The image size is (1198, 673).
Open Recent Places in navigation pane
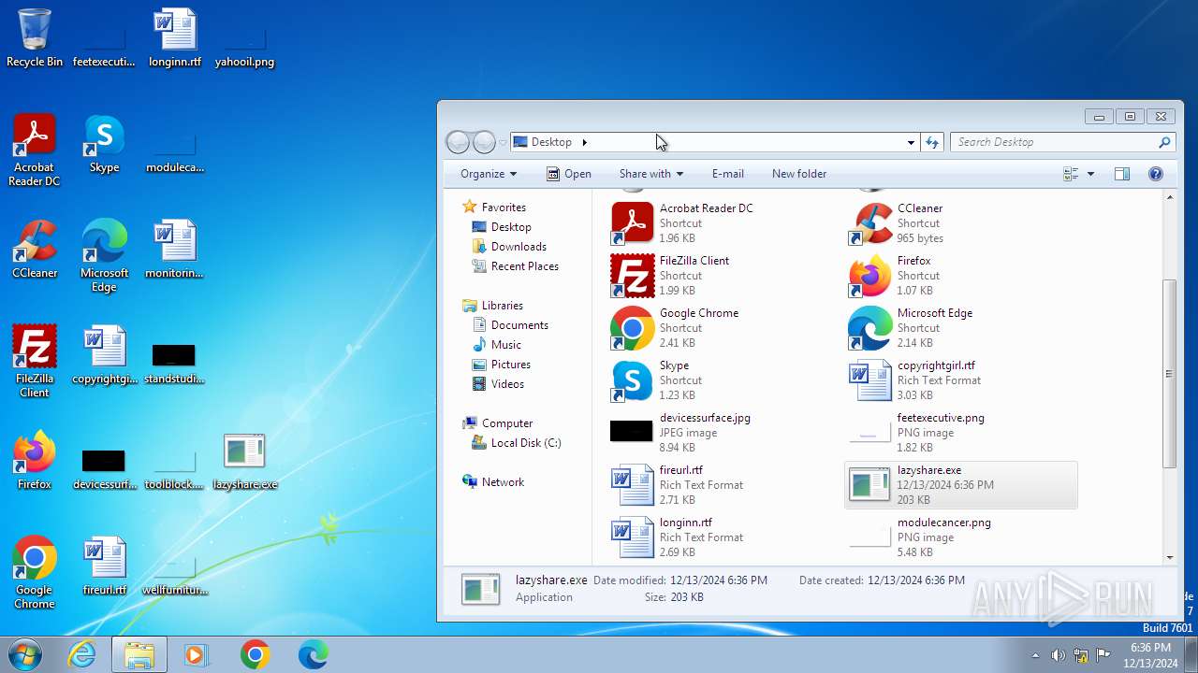(x=524, y=266)
